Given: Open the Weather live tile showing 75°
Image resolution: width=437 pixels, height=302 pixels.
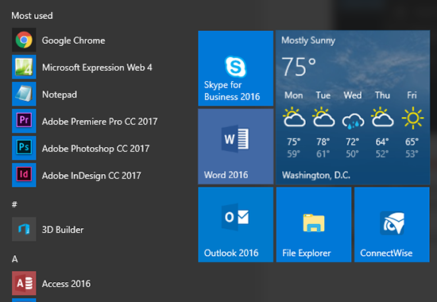Looking at the screenshot, I should (353, 107).
